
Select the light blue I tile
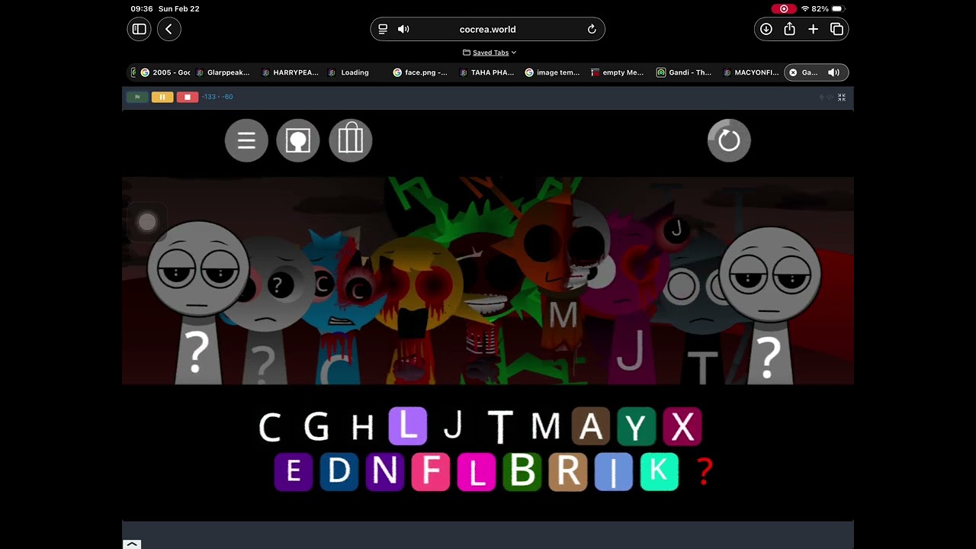pyautogui.click(x=614, y=472)
